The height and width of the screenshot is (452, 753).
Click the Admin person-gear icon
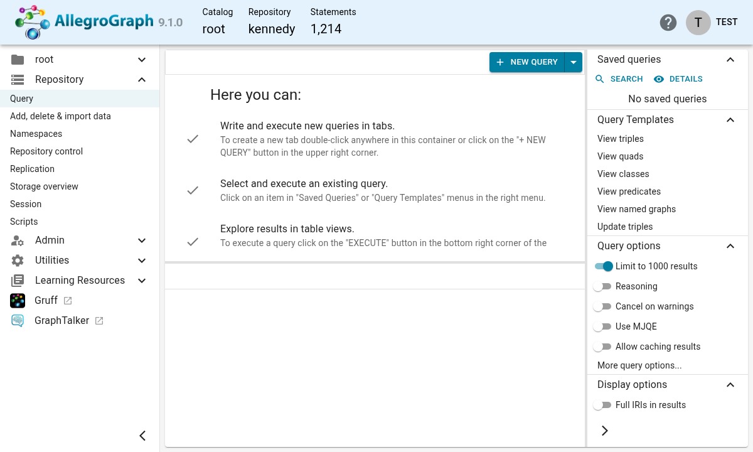pos(18,240)
